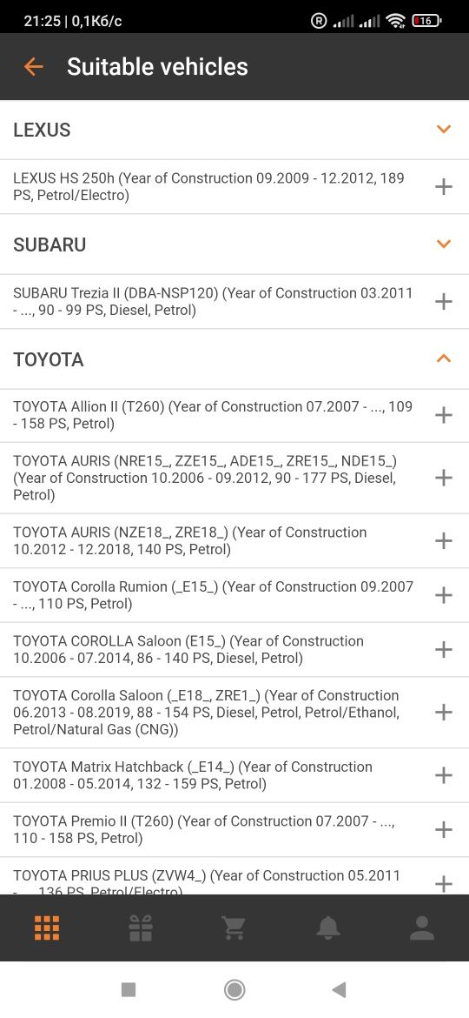Expand TOYOTA Allion II plus icon
This screenshot has width=469, height=1018.
444,415
